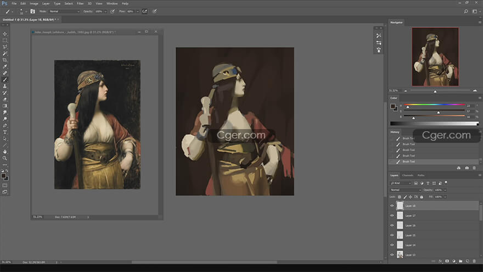Create new document from current state

coord(459,168)
